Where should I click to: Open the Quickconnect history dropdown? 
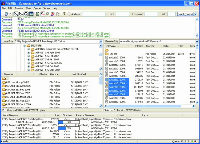tap(195, 14)
